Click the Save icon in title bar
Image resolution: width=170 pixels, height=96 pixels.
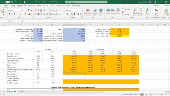pos(12,2)
